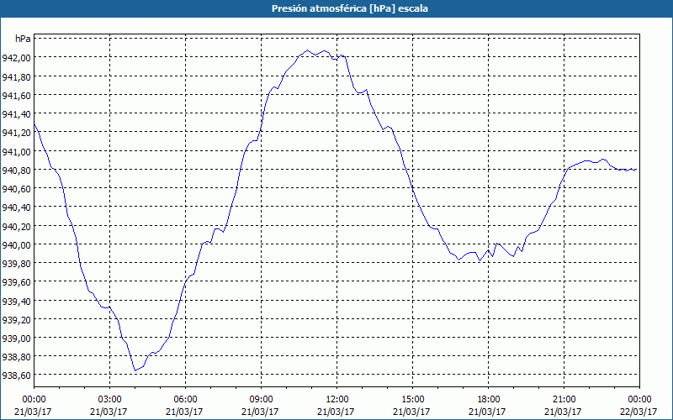Click the 09:00 time axis label
This screenshot has width=673, height=420.
point(261,400)
